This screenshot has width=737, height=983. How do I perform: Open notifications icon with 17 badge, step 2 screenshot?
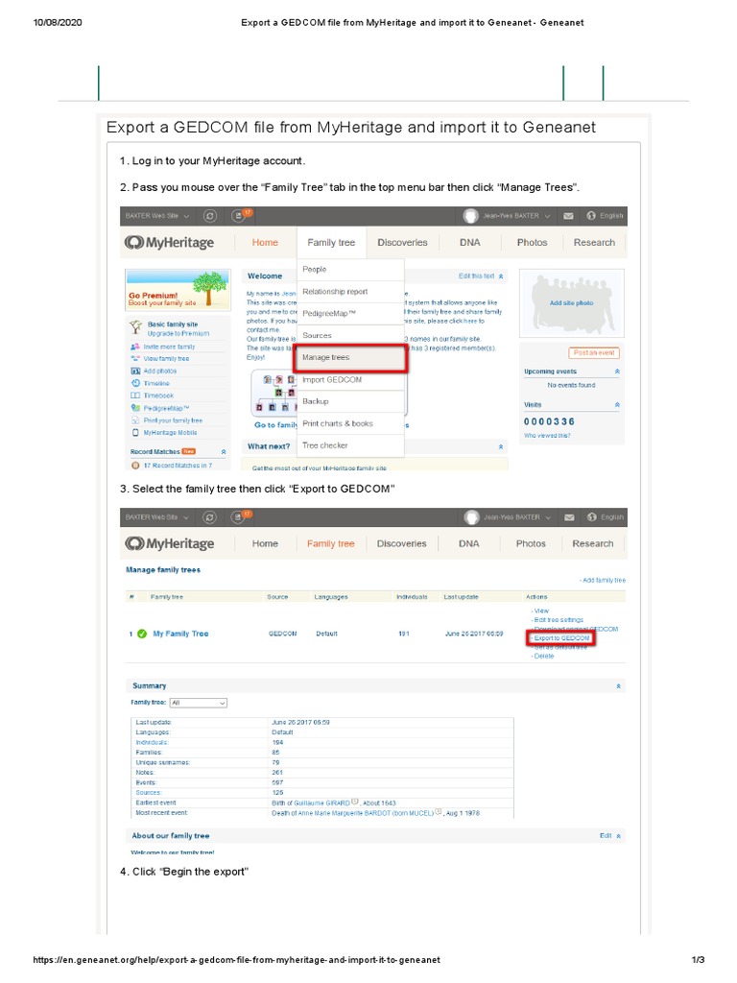(x=239, y=215)
